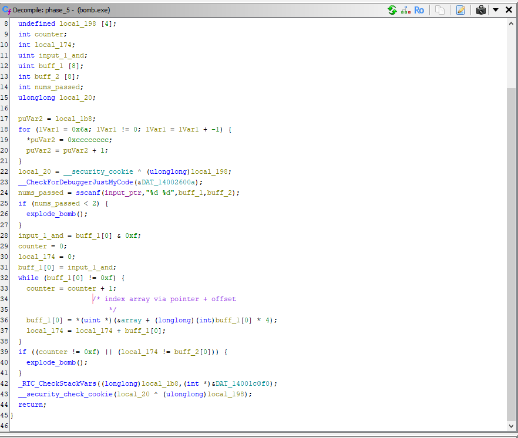Select the sscanf function call
Image resolution: width=518 pixels, height=438 pixels.
pyautogui.click(x=88, y=193)
